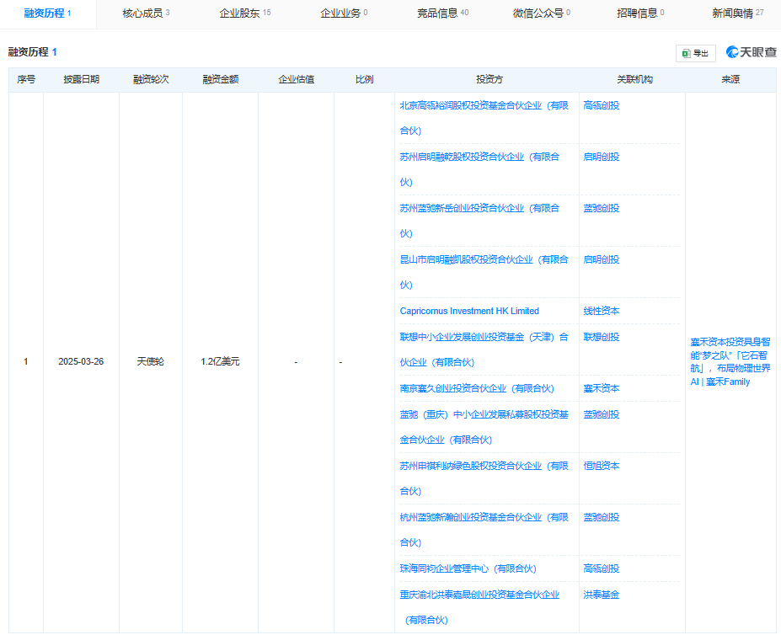Open the 联想创投 institution link

coord(602,337)
